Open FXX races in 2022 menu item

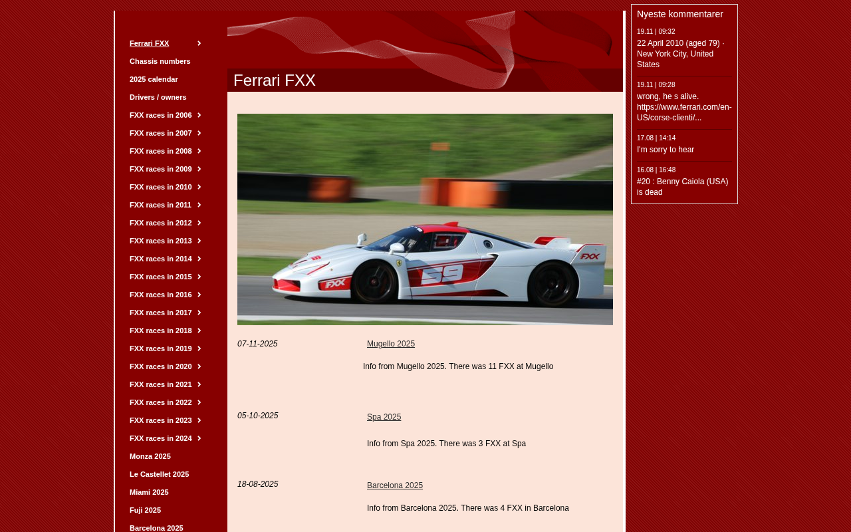coord(160,402)
